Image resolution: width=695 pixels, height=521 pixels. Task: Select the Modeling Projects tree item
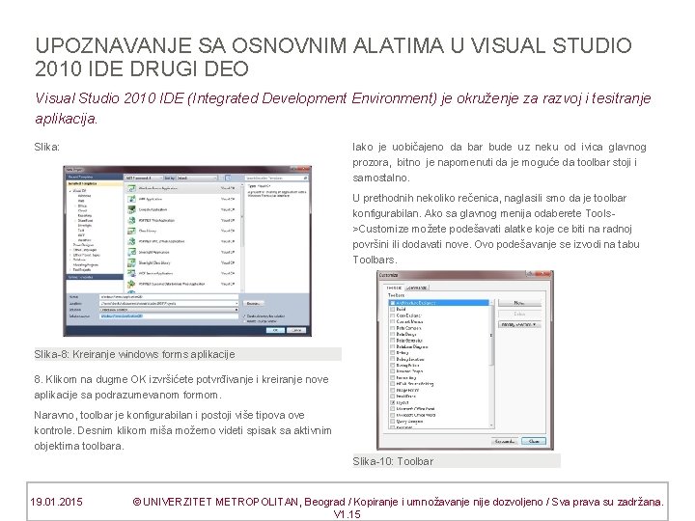(x=86, y=265)
